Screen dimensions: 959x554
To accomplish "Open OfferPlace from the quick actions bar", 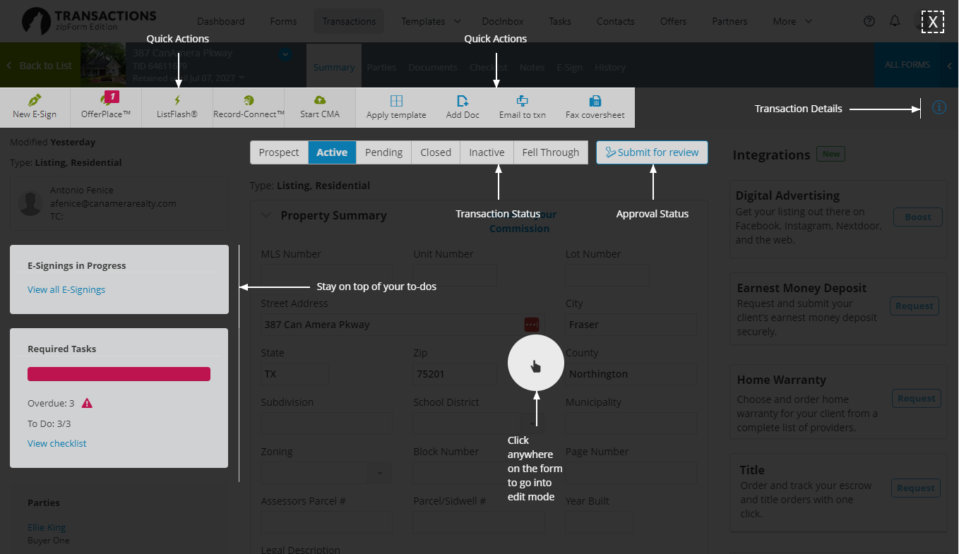I will [105, 107].
